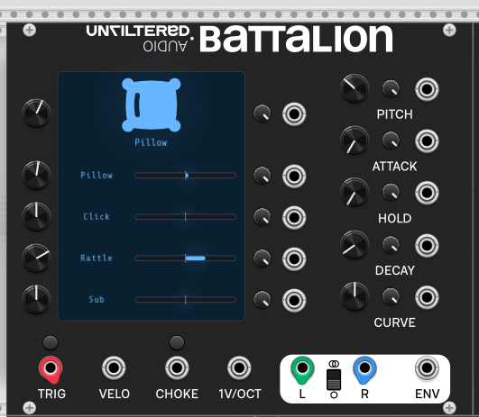Viewport: 479px width, 417px height.
Task: Click the CHOKE input jack
Action: click(177, 367)
